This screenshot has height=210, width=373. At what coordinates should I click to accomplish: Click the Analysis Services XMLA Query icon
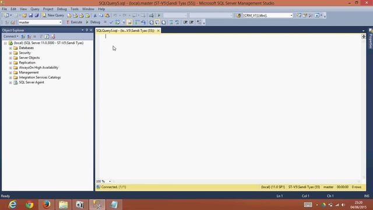coord(87,15)
